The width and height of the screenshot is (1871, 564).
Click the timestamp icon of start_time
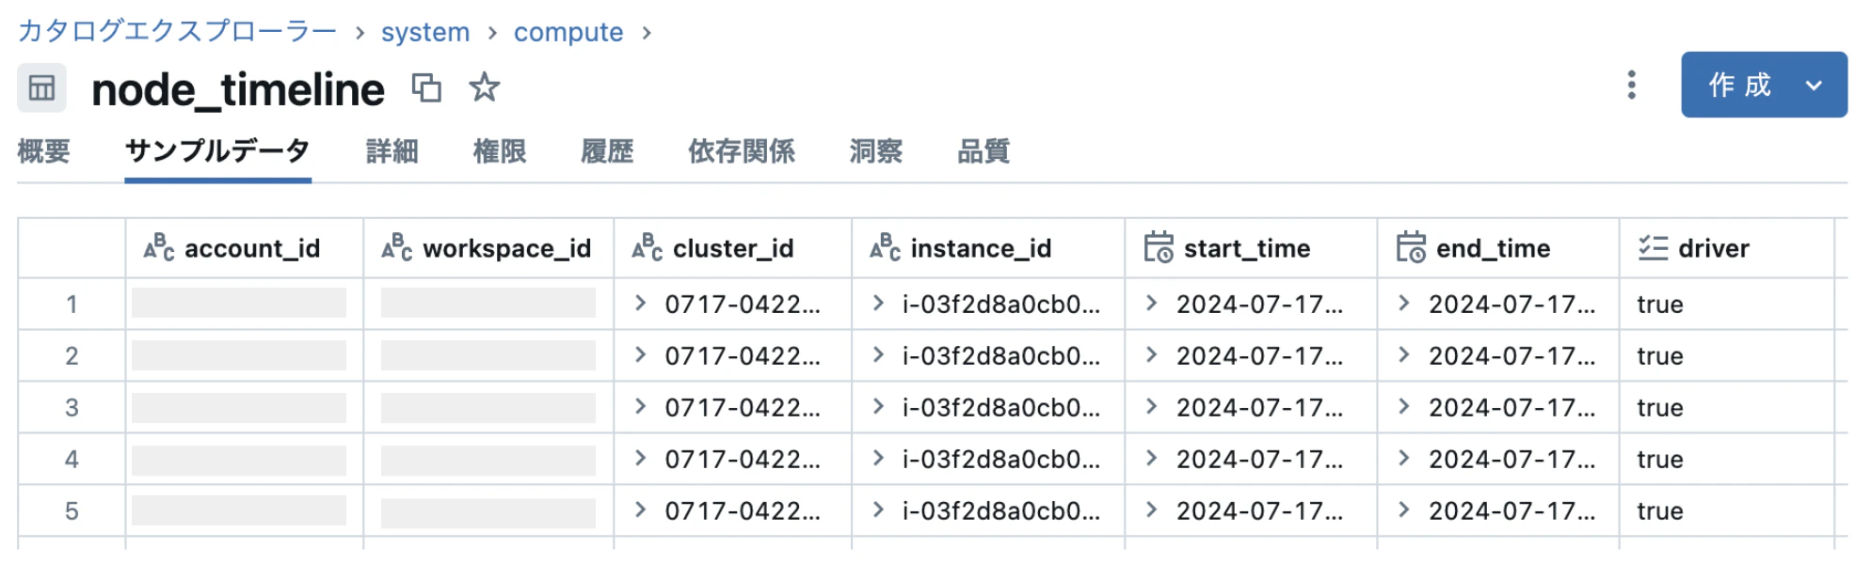click(x=1159, y=247)
